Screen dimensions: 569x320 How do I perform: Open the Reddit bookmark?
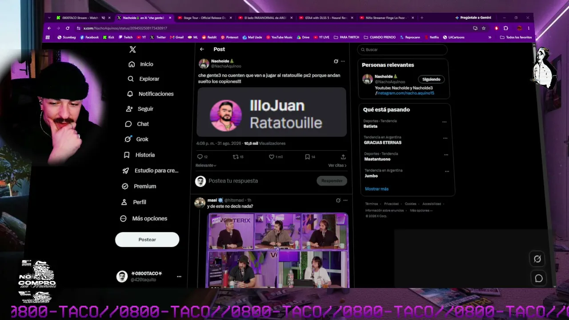(209, 37)
